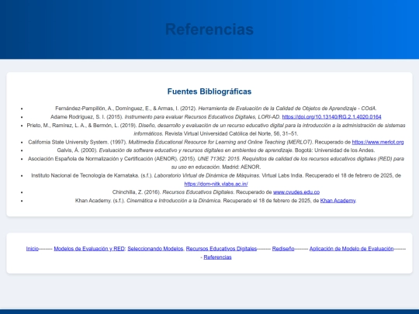Visit the Khan Academy link
The image size is (419, 314).
pos(338,201)
